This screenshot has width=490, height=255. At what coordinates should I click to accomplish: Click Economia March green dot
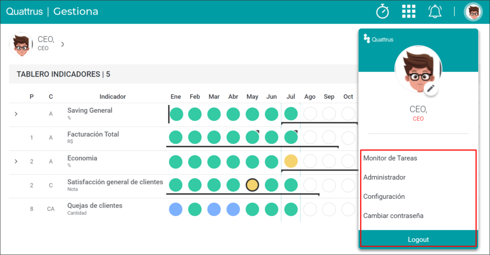pyautogui.click(x=214, y=162)
